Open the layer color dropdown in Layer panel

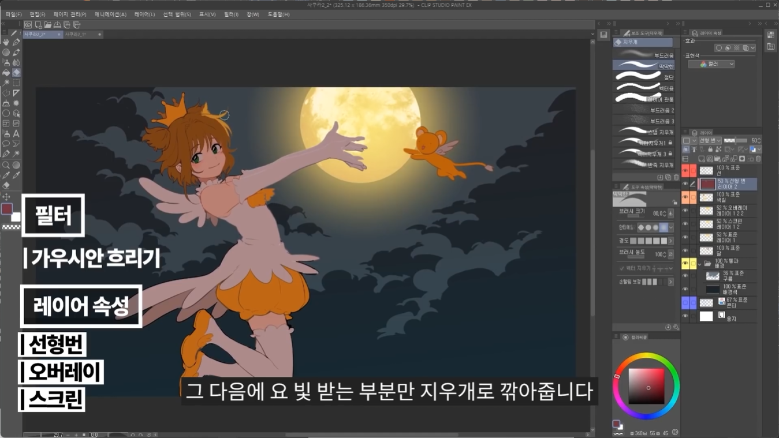tap(756, 149)
